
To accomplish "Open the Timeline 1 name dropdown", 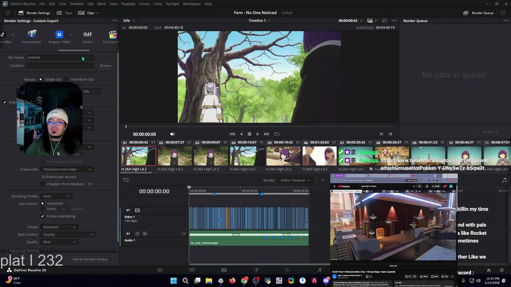I will click(259, 21).
